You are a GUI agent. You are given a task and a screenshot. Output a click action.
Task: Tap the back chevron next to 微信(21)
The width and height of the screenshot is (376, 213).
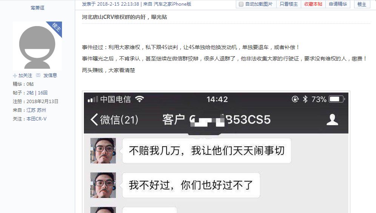click(94, 119)
